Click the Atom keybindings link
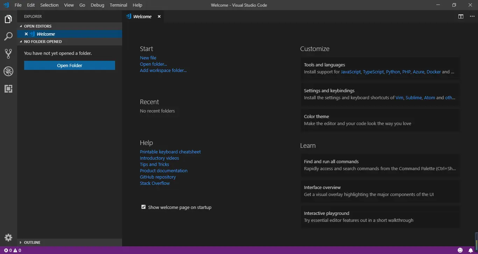The image size is (478, 254). [x=429, y=97]
